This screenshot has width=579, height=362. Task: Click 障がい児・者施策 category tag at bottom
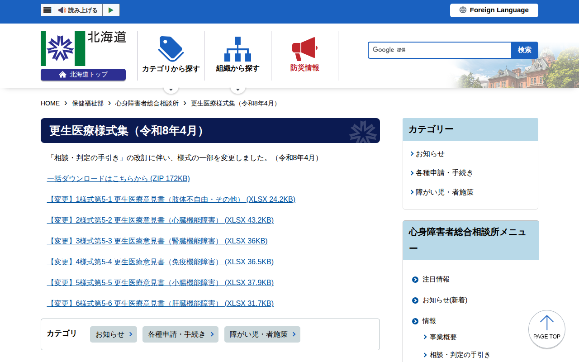(x=262, y=334)
